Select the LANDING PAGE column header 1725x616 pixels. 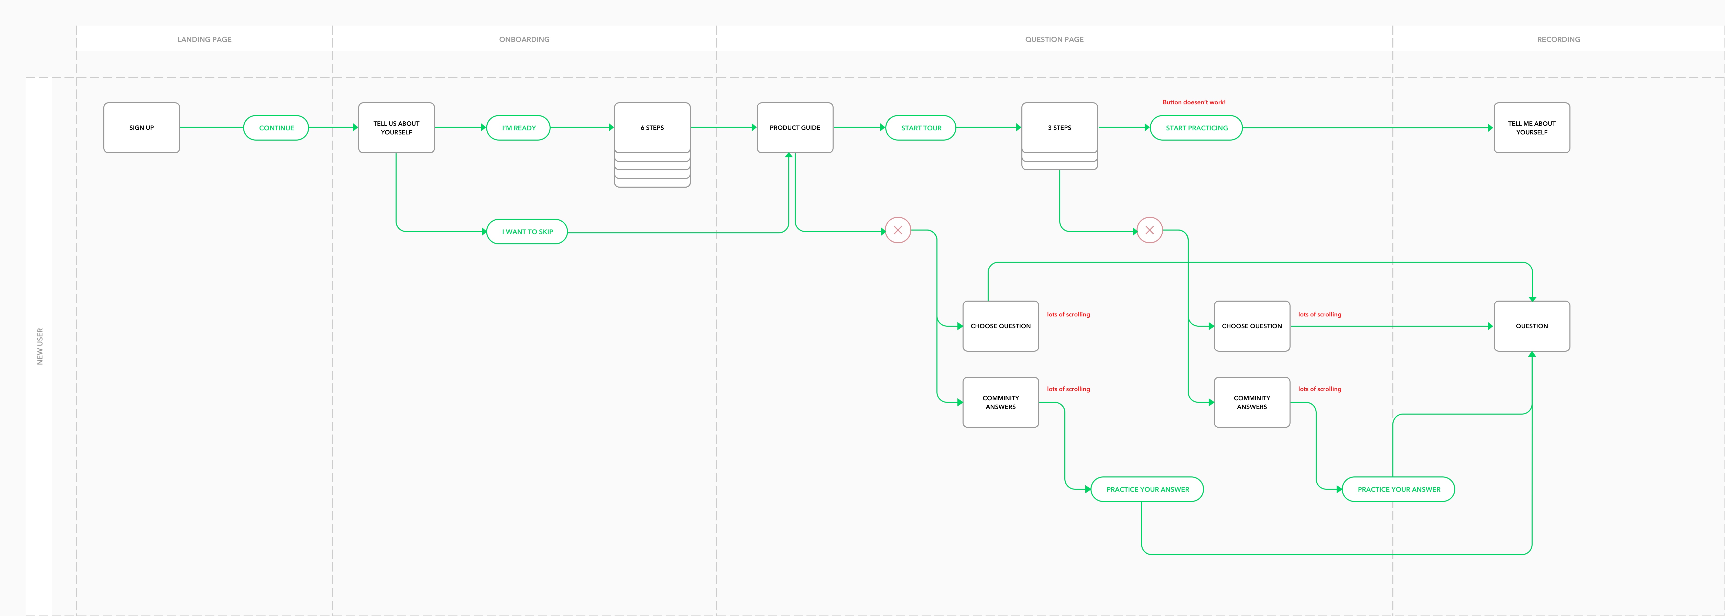tap(204, 39)
